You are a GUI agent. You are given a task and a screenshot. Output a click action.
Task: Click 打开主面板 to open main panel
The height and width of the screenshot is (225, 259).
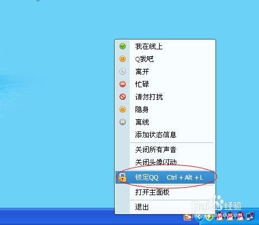(165, 192)
